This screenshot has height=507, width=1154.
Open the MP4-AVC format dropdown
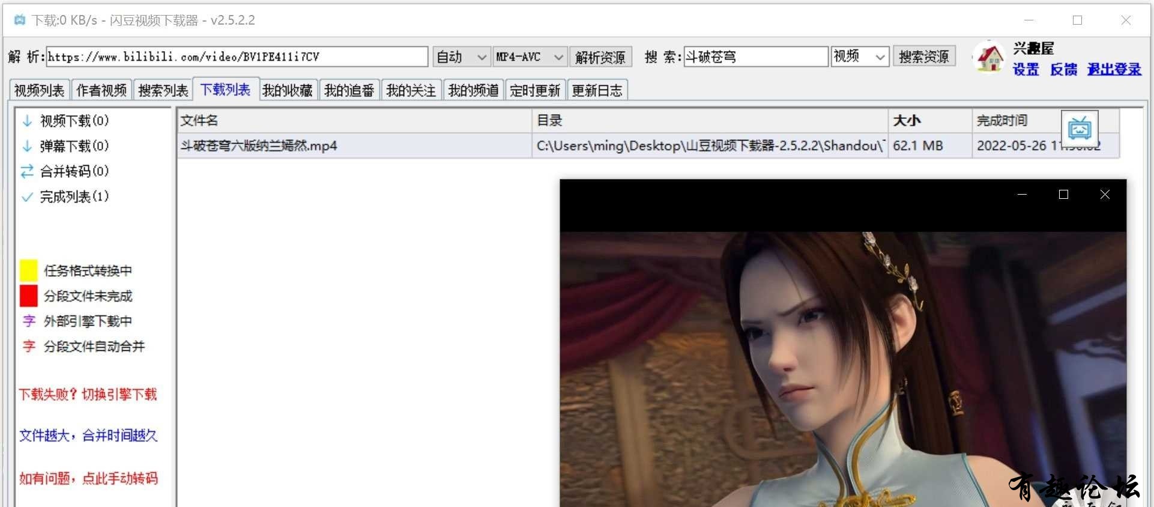click(530, 57)
